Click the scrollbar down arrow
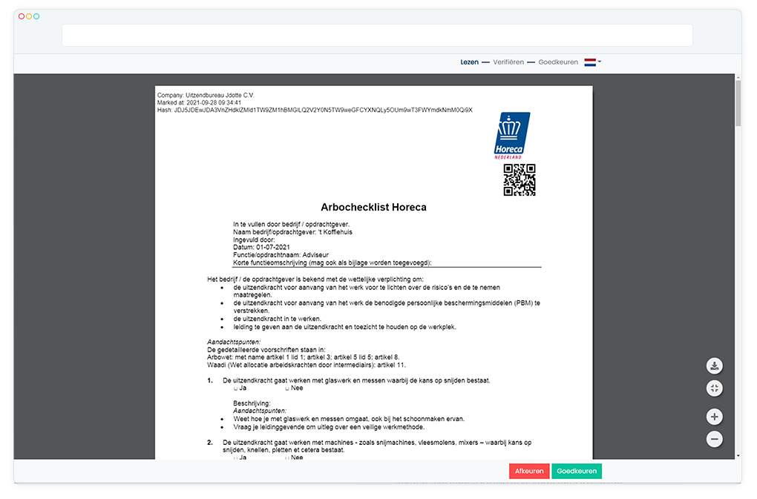This screenshot has height=499, width=757. click(x=738, y=455)
